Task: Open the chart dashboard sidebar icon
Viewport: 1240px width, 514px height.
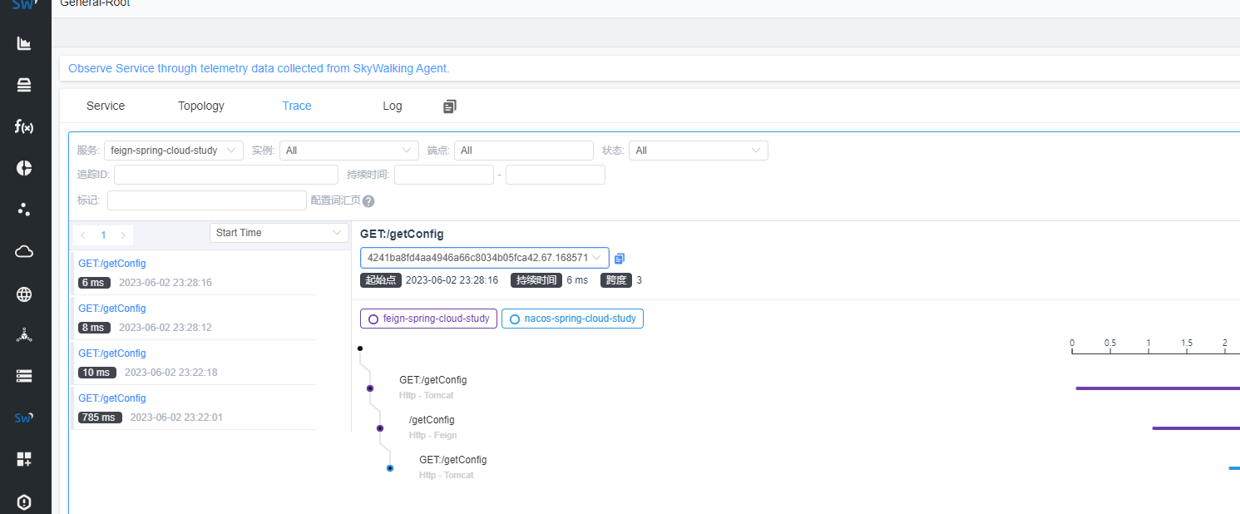Action: (24, 43)
